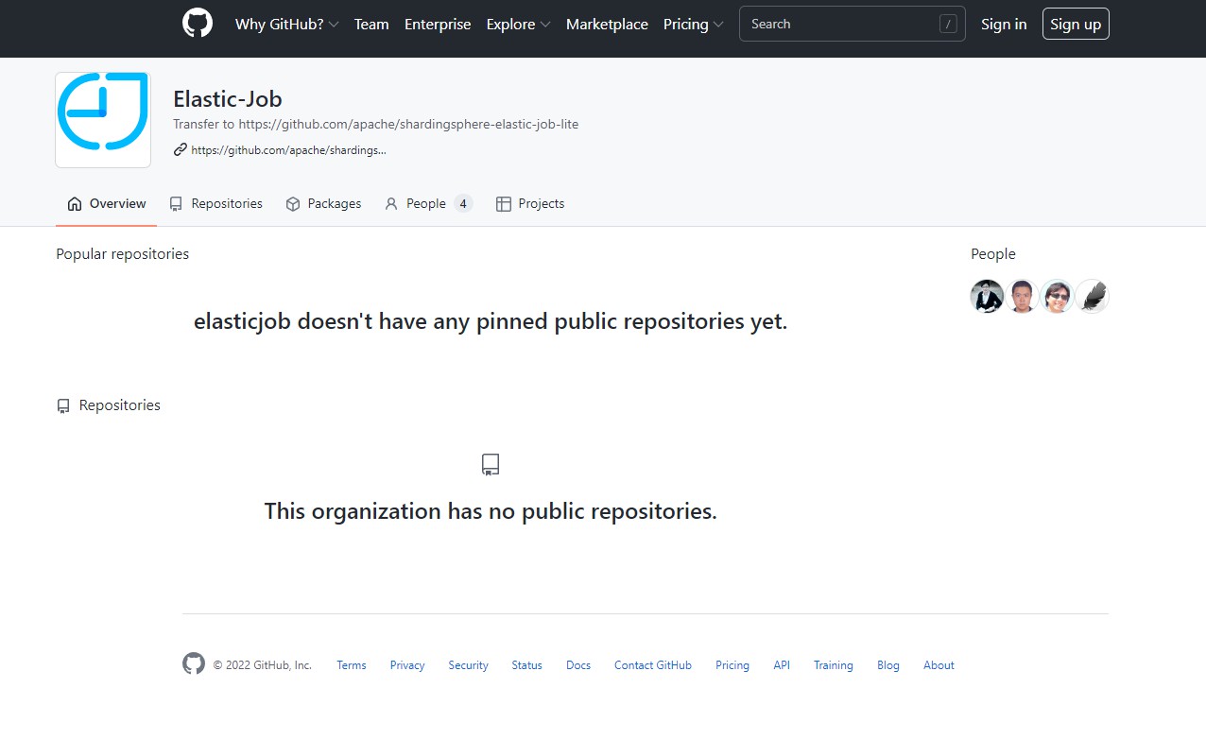1206x740 pixels.
Task: Open first member avatar in People section
Action: (987, 297)
